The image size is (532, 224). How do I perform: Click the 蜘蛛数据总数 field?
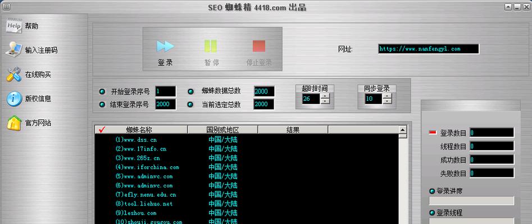tap(264, 91)
